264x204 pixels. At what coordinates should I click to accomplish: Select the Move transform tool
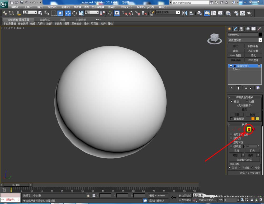click(68, 13)
